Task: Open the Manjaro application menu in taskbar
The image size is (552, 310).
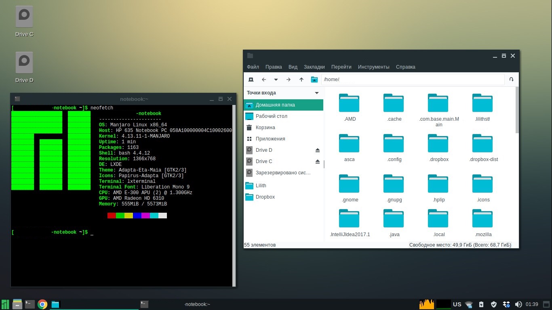Action: pyautogui.click(x=5, y=304)
